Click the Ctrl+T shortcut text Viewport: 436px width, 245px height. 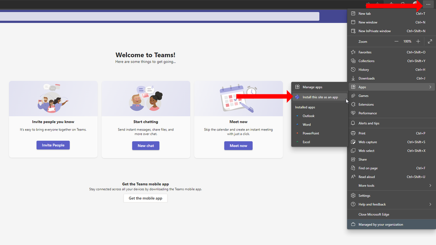421,13
